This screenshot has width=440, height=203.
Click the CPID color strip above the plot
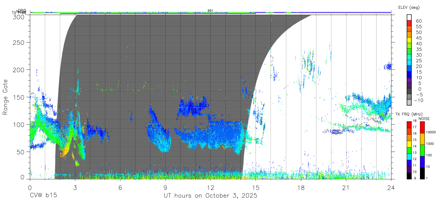(x=210, y=12)
